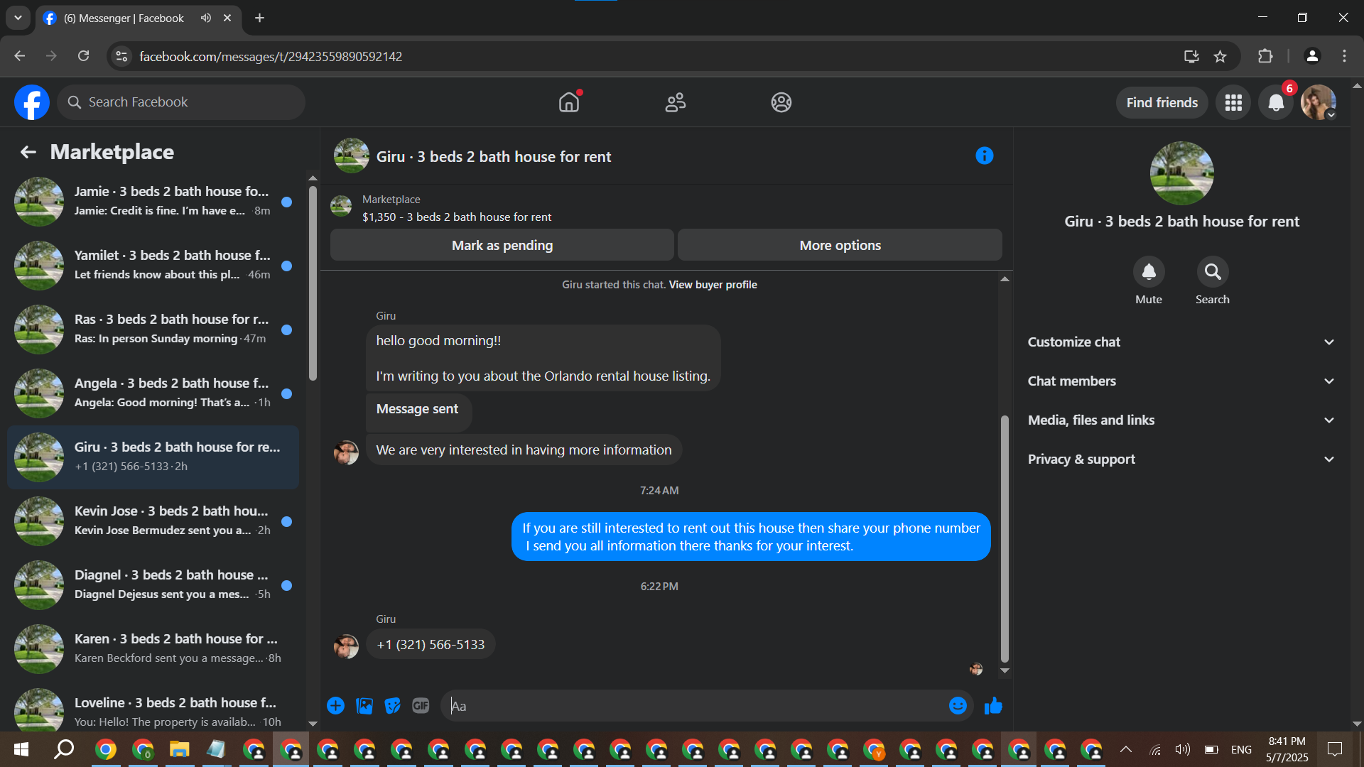Mute the Giru conversation
This screenshot has height=767, width=1364.
coord(1148,272)
